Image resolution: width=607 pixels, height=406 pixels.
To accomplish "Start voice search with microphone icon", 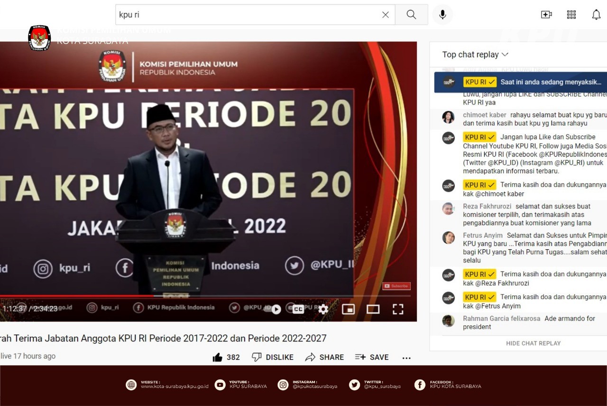I will click(442, 15).
